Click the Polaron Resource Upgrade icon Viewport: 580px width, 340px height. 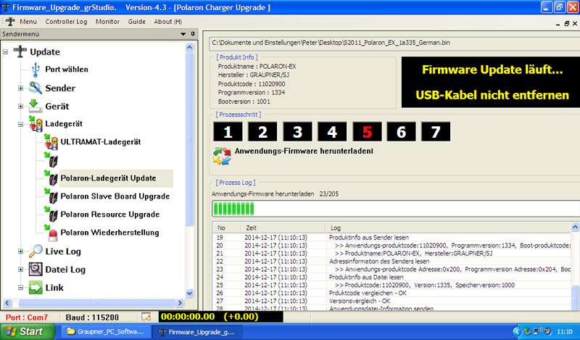point(51,214)
